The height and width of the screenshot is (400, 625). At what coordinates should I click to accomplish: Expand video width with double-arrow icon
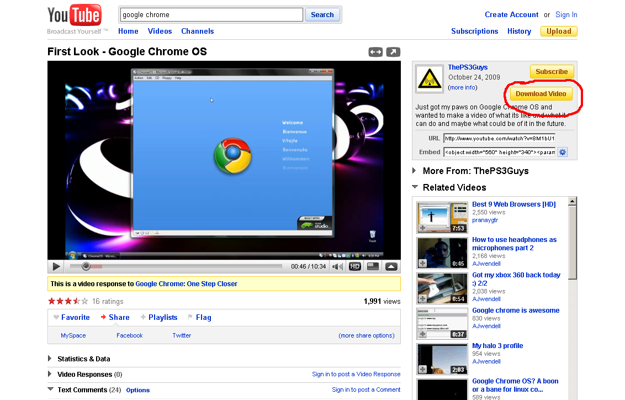tap(375, 52)
